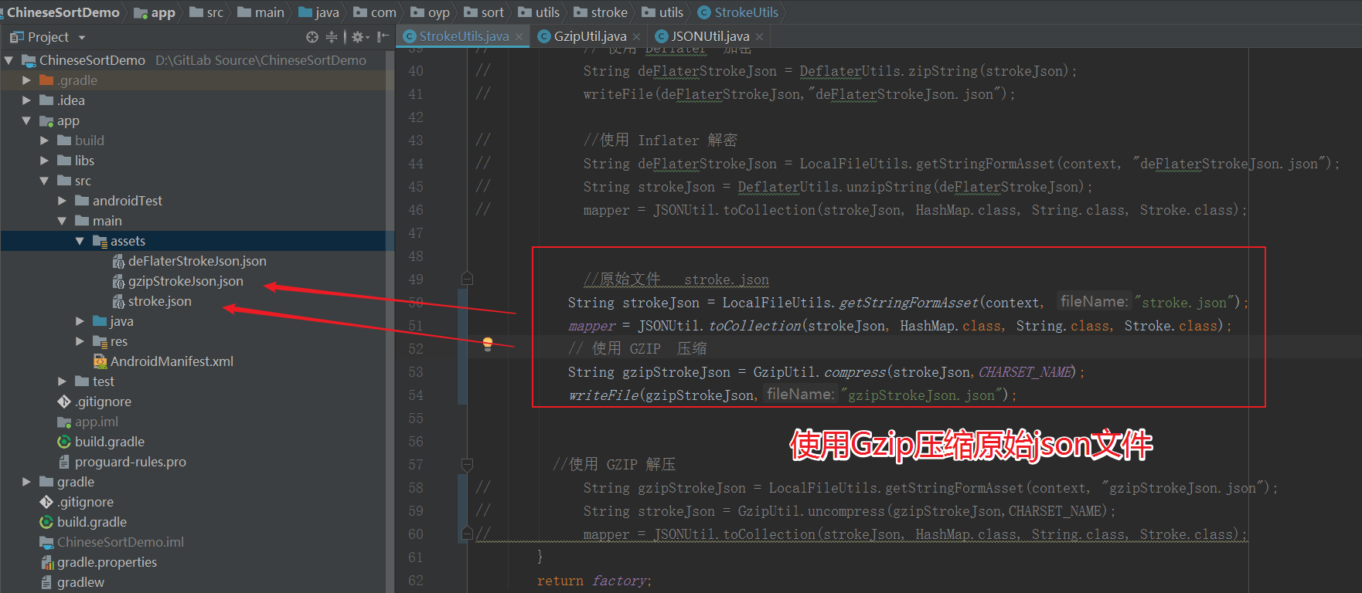
Task: Close the StrokeUtils.java tab
Action: coord(519,37)
